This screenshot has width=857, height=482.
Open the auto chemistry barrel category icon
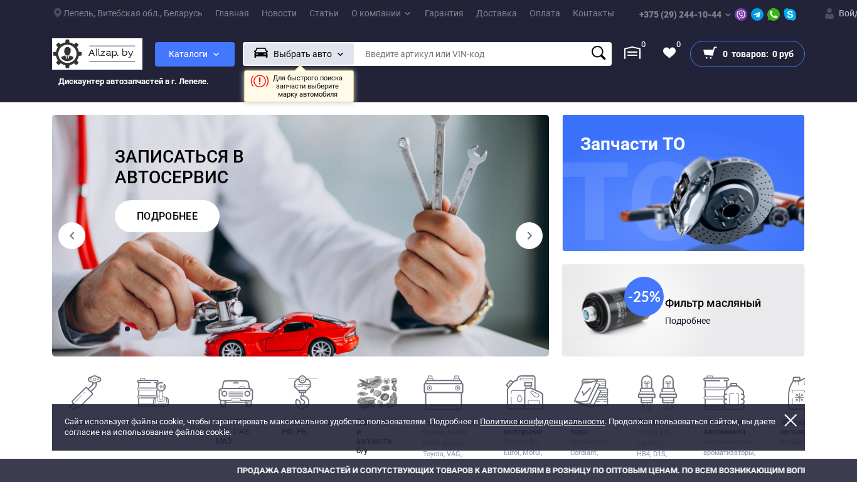click(x=724, y=392)
